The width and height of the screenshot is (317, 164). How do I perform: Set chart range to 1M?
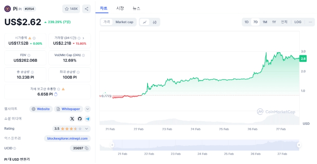click(265, 22)
